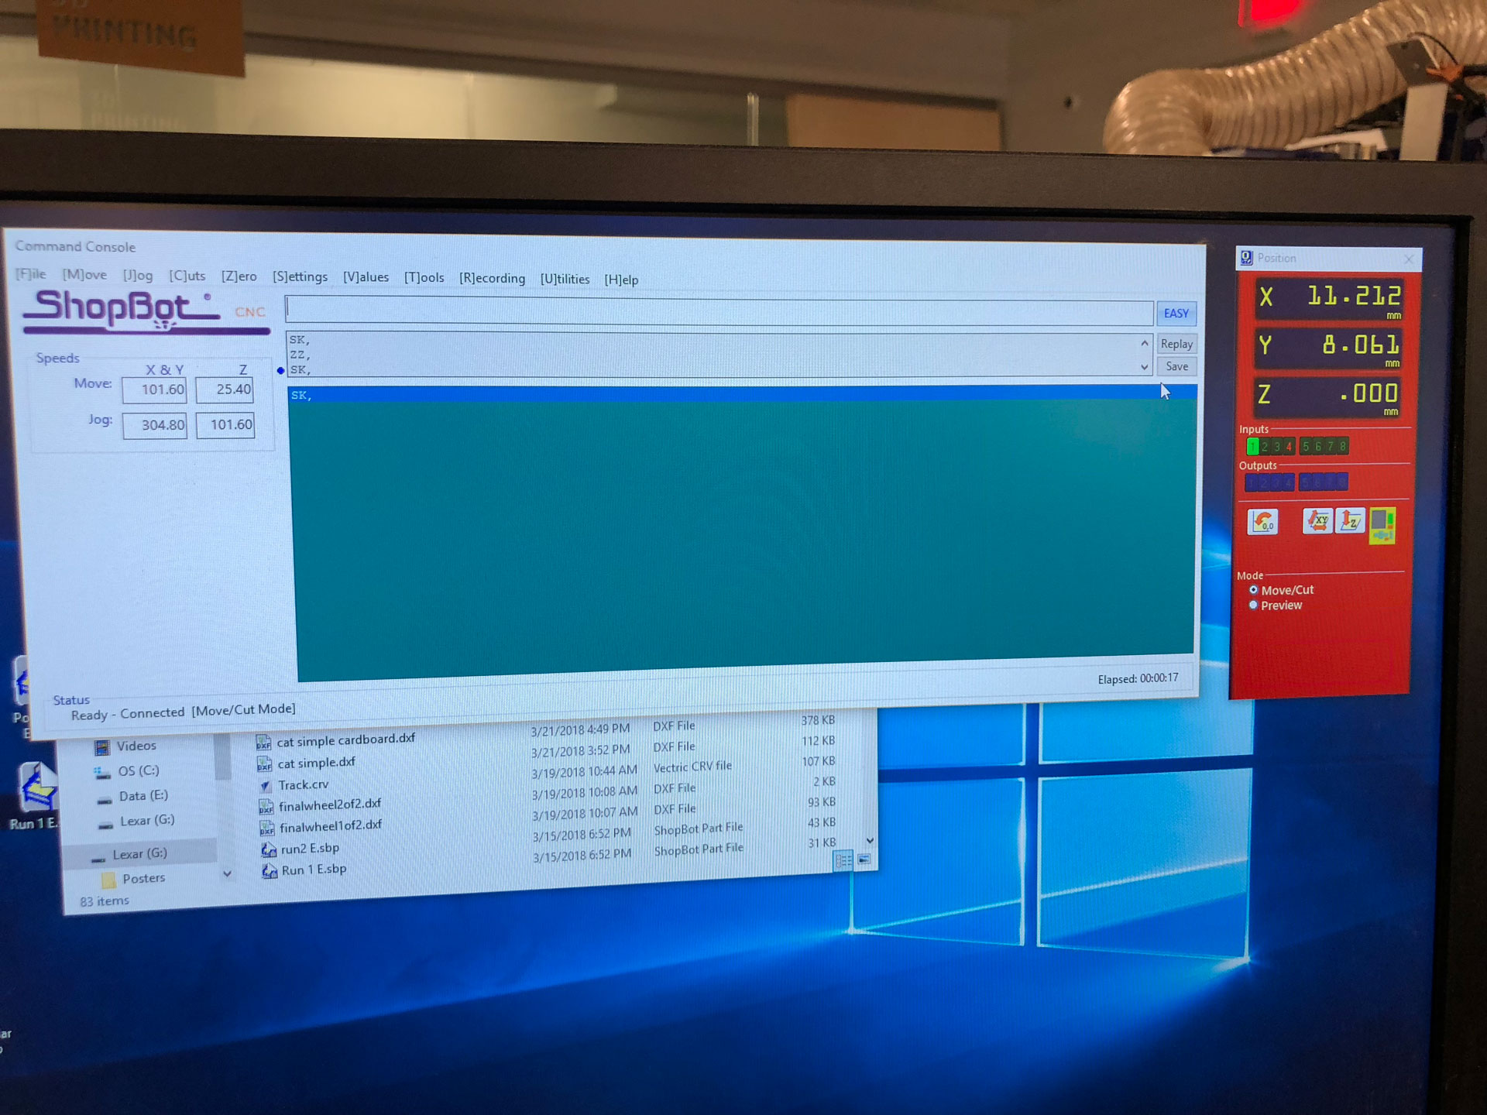
Task: Open the [J]og menu
Action: pyautogui.click(x=138, y=276)
